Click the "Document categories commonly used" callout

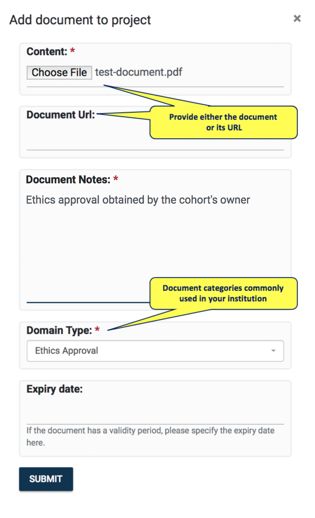pos(223,293)
